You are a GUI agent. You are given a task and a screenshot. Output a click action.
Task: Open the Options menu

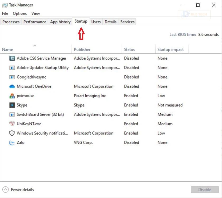click(x=20, y=13)
